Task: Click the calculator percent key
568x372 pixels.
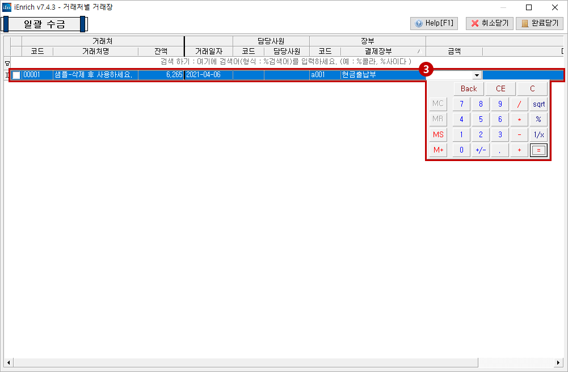Action: click(x=538, y=119)
